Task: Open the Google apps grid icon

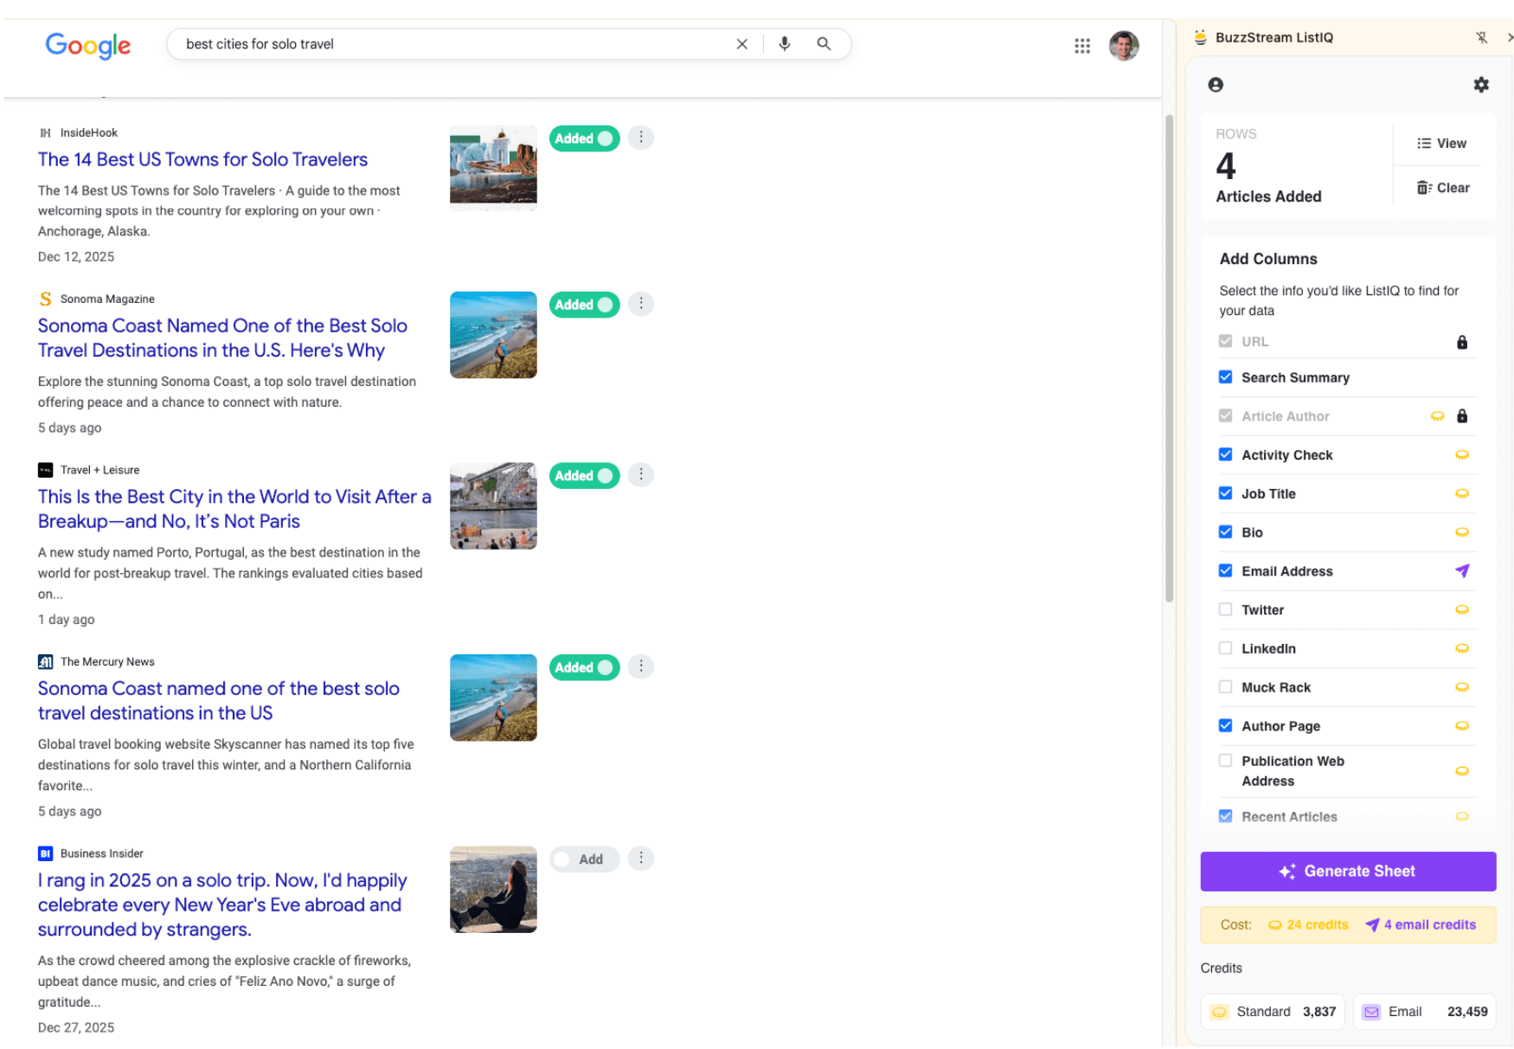Action: [1082, 45]
